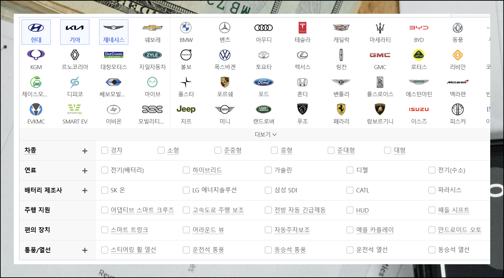Viewport: 504px width, 278px height.
Task: Choose the Rivian (리비안) logo
Action: (458, 55)
